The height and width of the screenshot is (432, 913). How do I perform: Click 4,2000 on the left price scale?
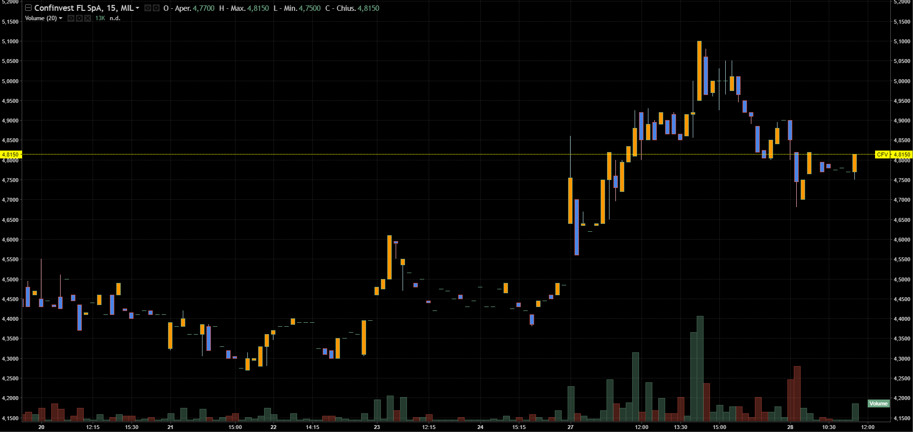pos(10,398)
